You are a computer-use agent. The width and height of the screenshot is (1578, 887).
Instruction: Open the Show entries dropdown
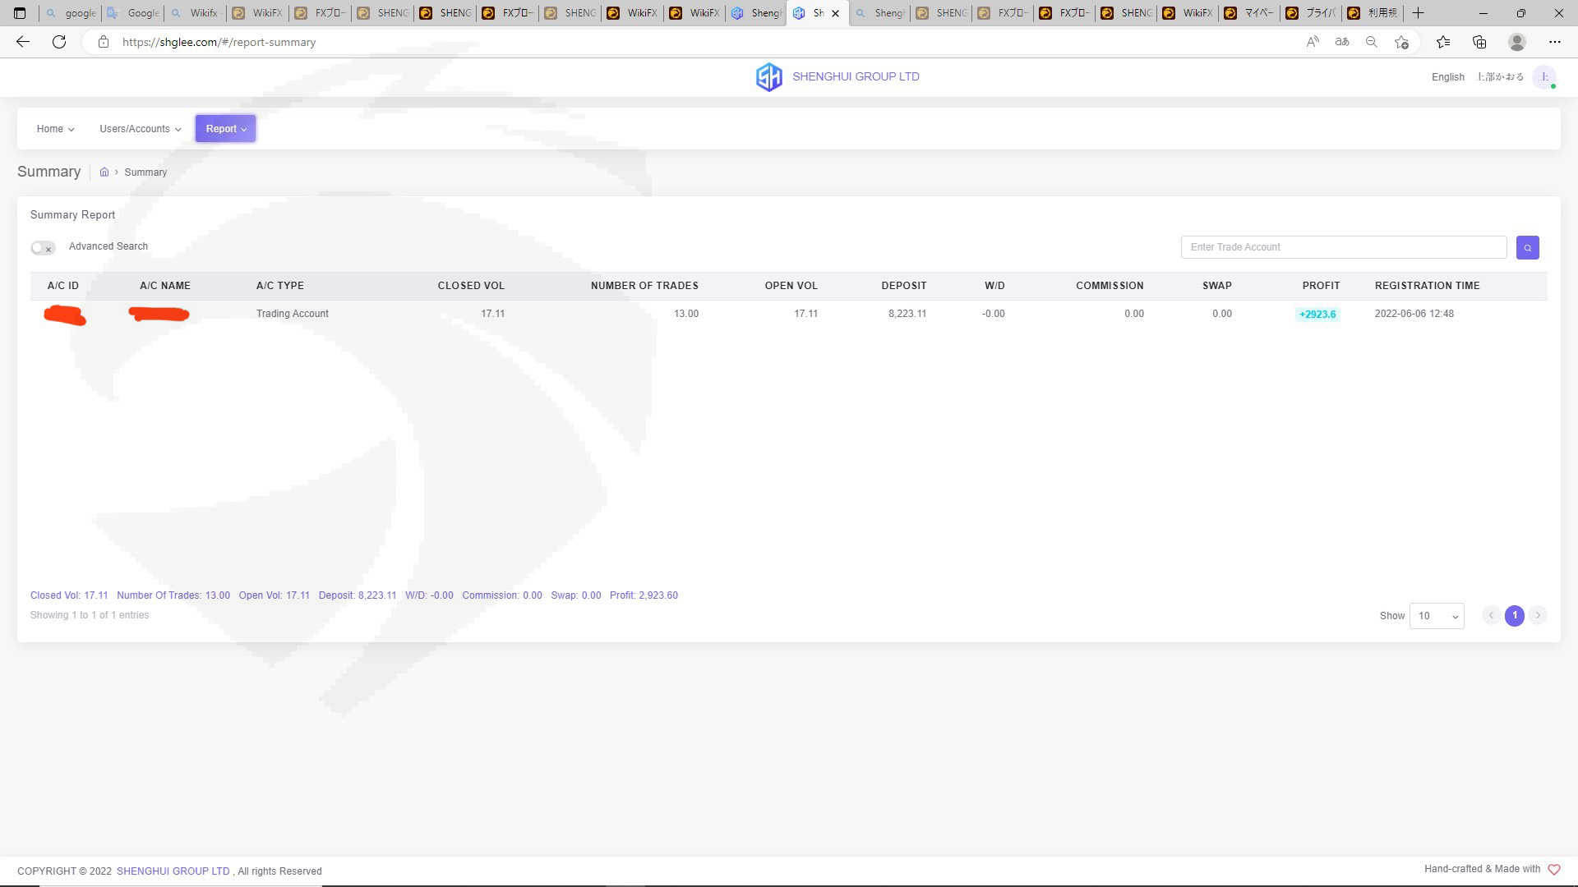(x=1436, y=616)
